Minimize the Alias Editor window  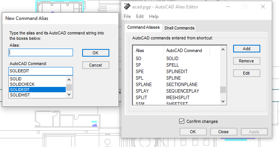(x=228, y=7)
